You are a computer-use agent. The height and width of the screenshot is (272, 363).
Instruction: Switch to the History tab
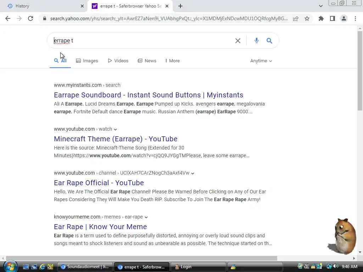pos(44,6)
